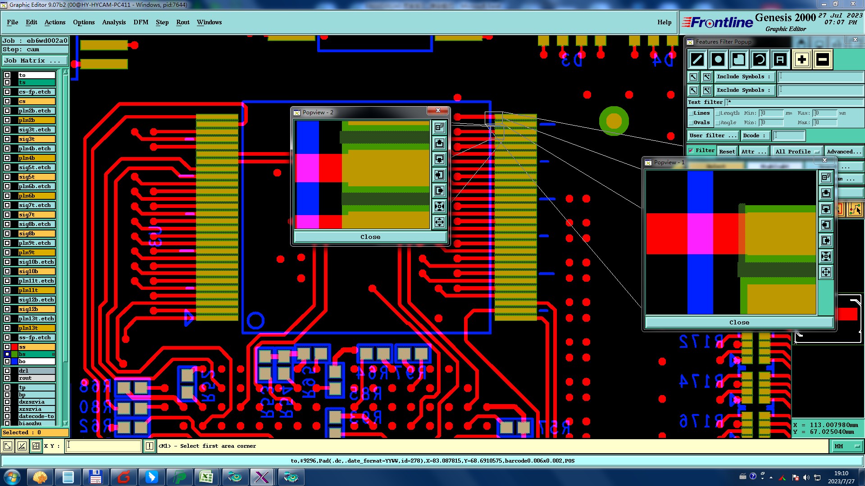Click the red color swatch of layer ss
865x486 pixels.
click(x=14, y=347)
